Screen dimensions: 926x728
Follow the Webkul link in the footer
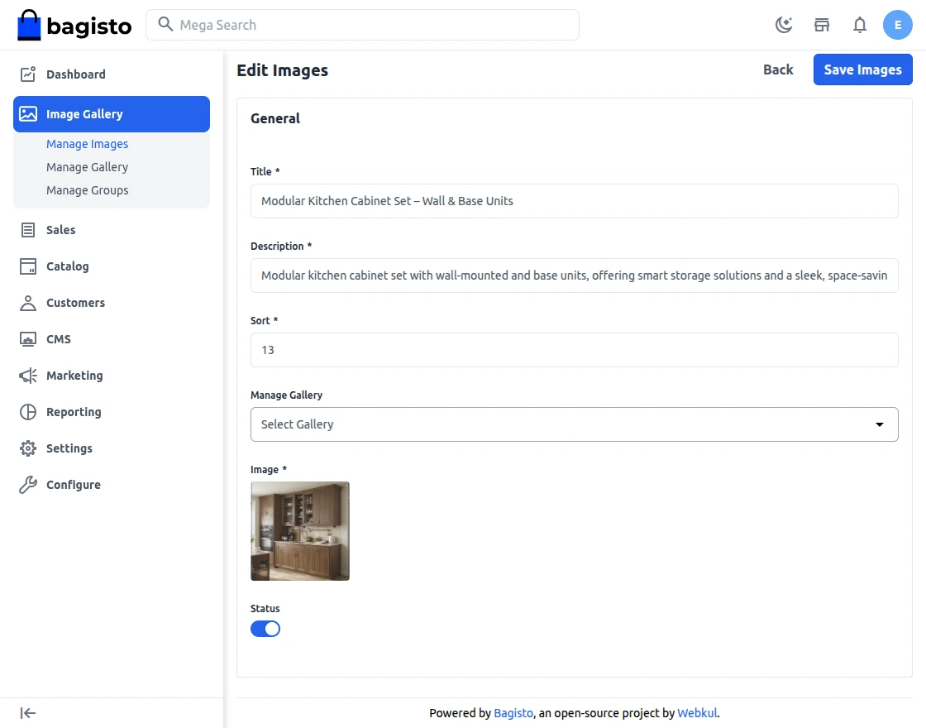point(697,712)
